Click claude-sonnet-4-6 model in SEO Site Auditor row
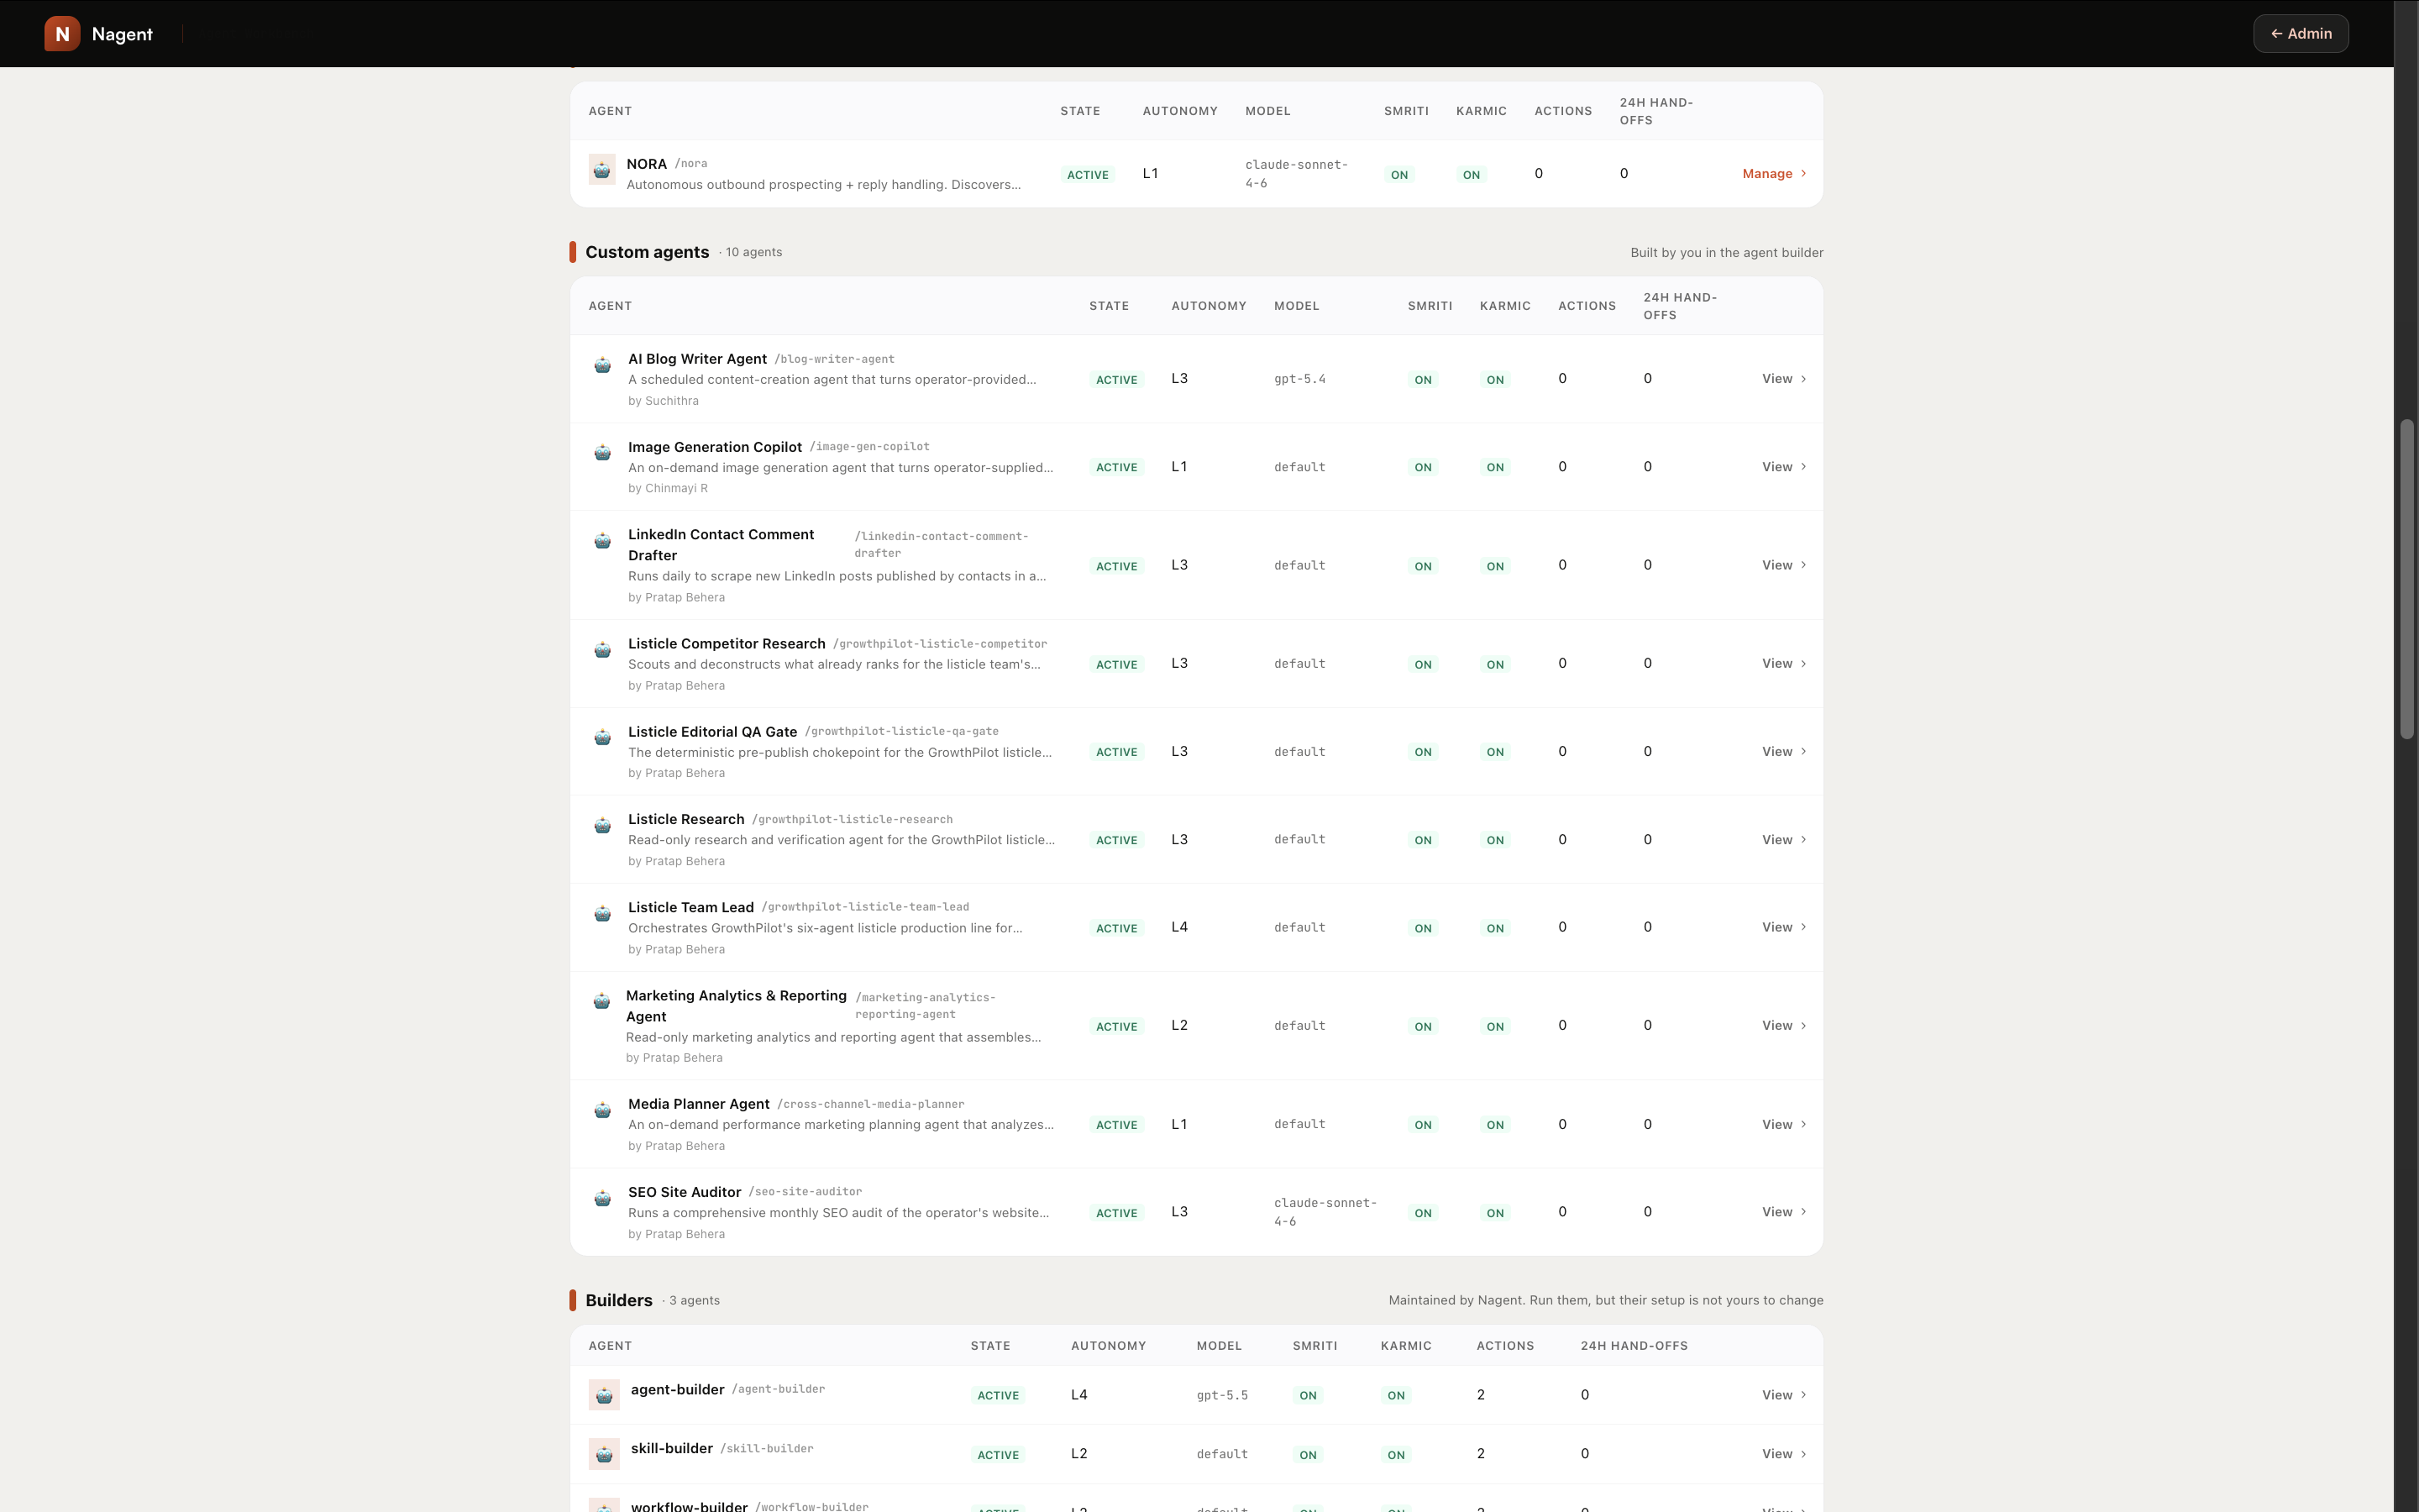This screenshot has width=2419, height=1512. point(1325,1212)
